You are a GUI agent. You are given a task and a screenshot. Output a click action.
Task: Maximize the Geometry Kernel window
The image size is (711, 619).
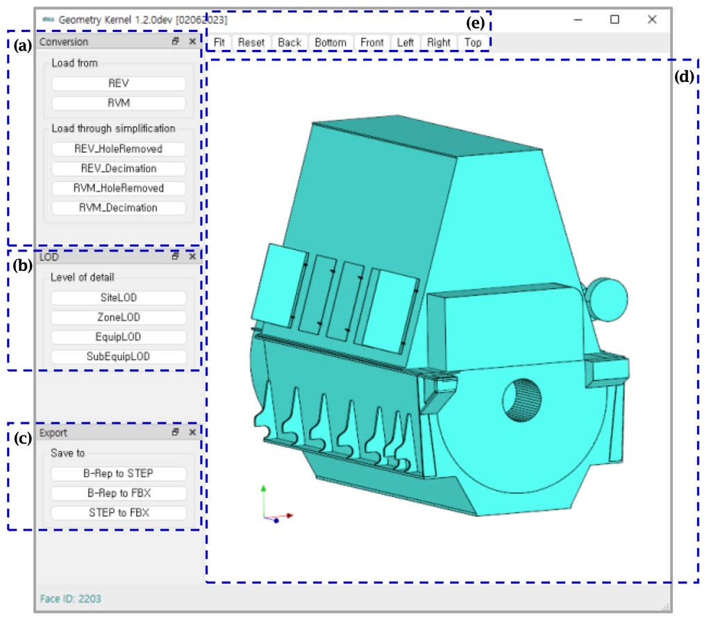pos(615,19)
